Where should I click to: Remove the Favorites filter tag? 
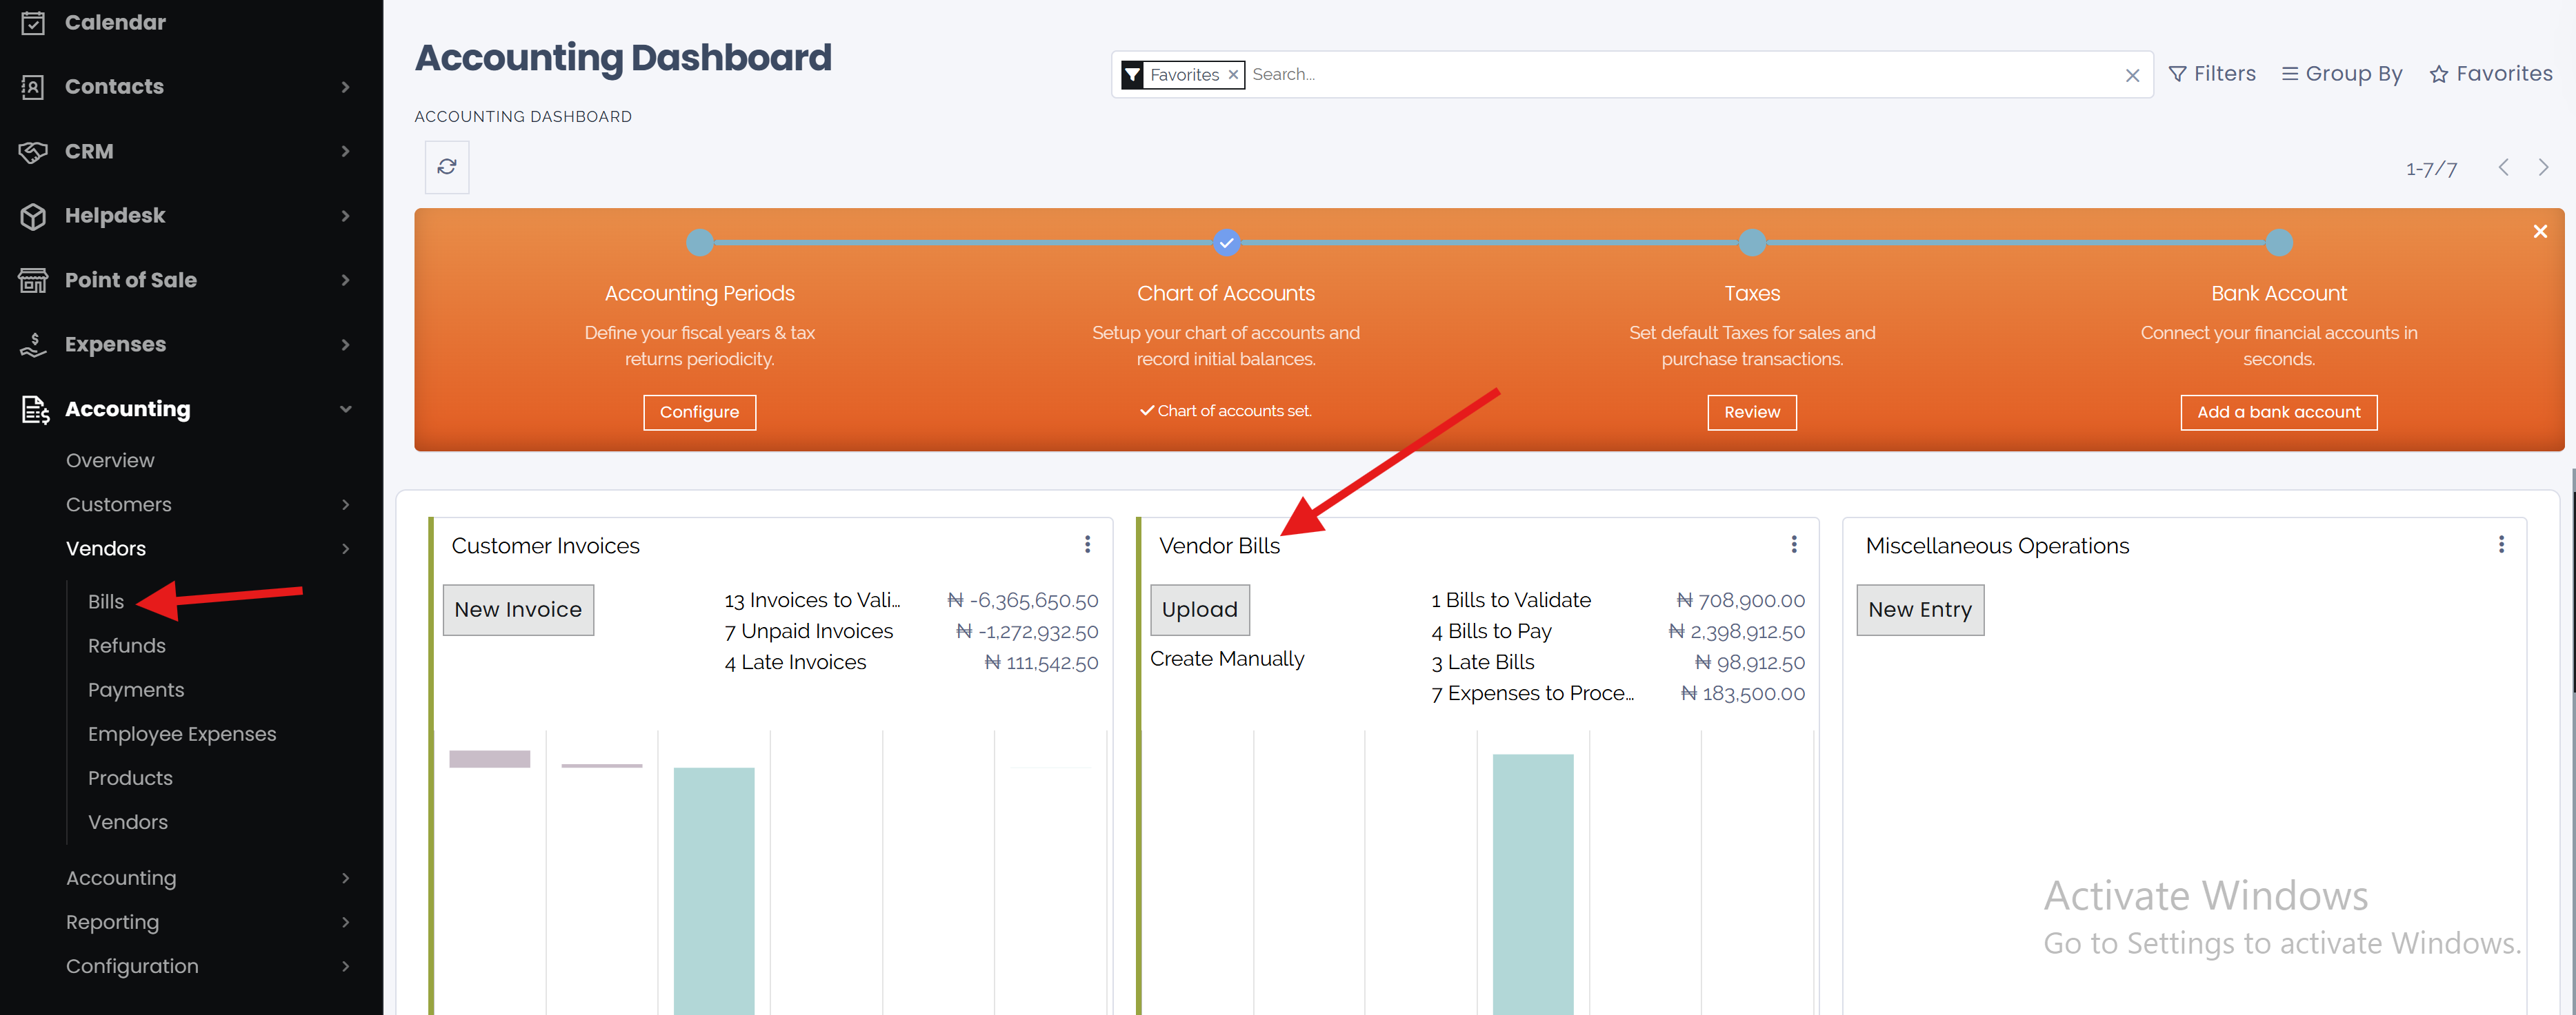(x=1233, y=75)
